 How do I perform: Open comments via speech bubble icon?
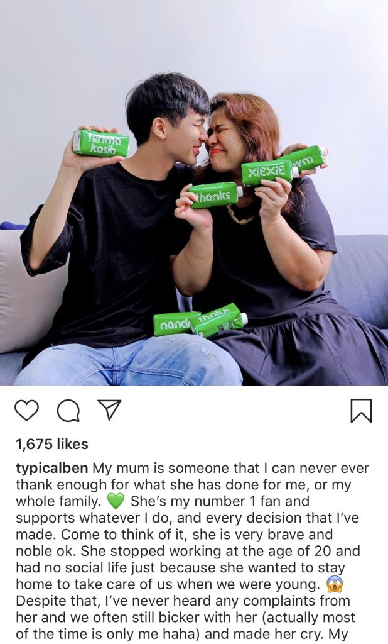(x=68, y=411)
